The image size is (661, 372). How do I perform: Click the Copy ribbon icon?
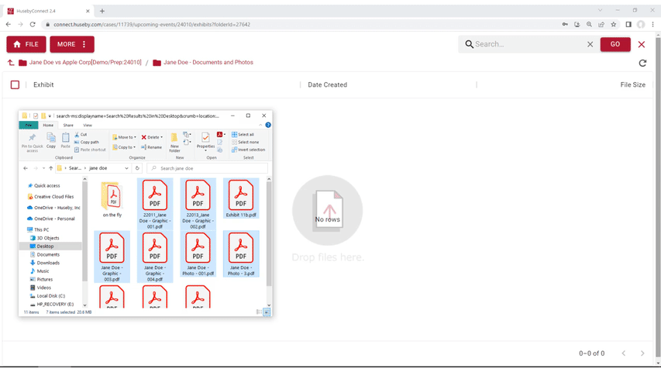(x=51, y=140)
